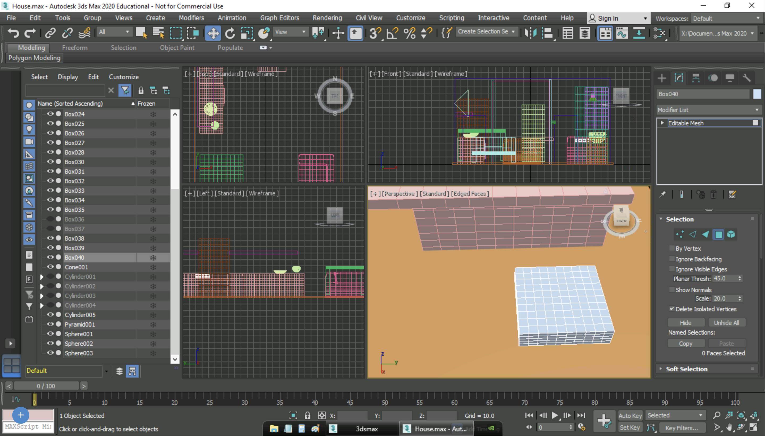Image resolution: width=765 pixels, height=436 pixels.
Task: Click the Unhide All button
Action: coord(727,322)
